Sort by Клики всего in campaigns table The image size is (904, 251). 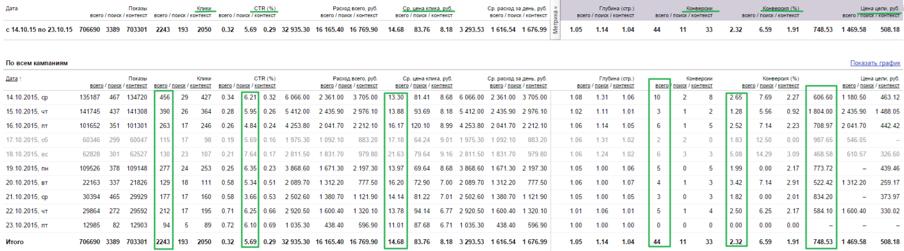[161, 86]
